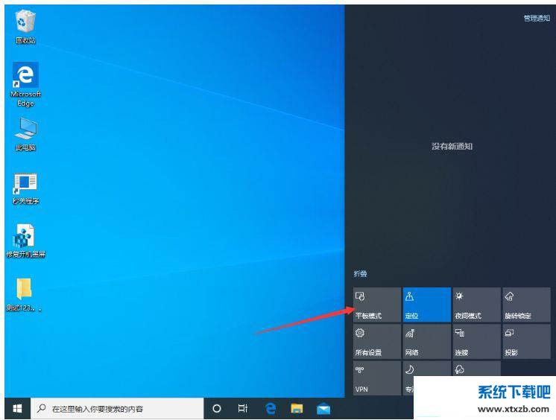Open the Mail app on taskbar
Viewport: 556px width, 420px height.
323,409
